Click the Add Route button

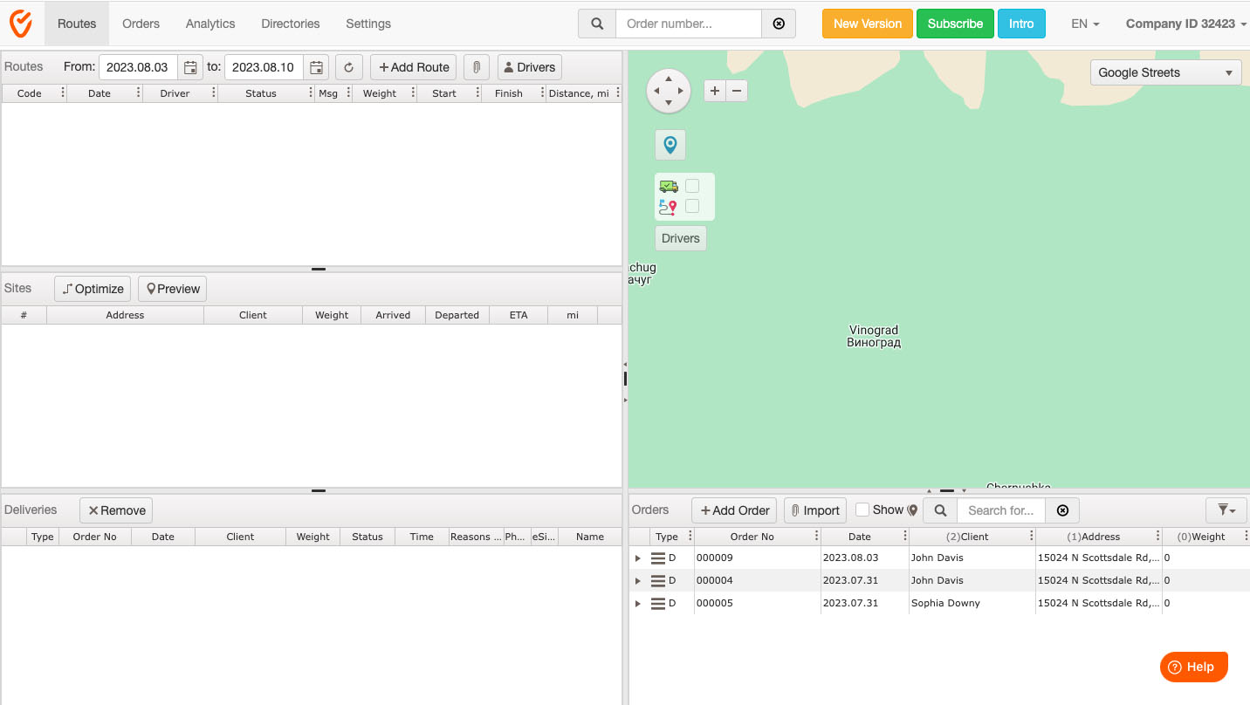click(413, 67)
